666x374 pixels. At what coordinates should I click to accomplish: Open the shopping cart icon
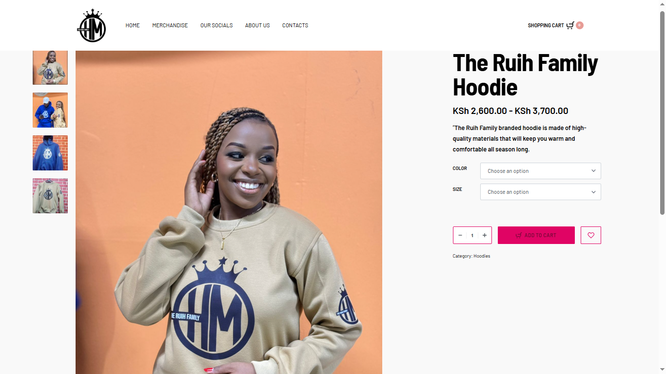click(570, 25)
